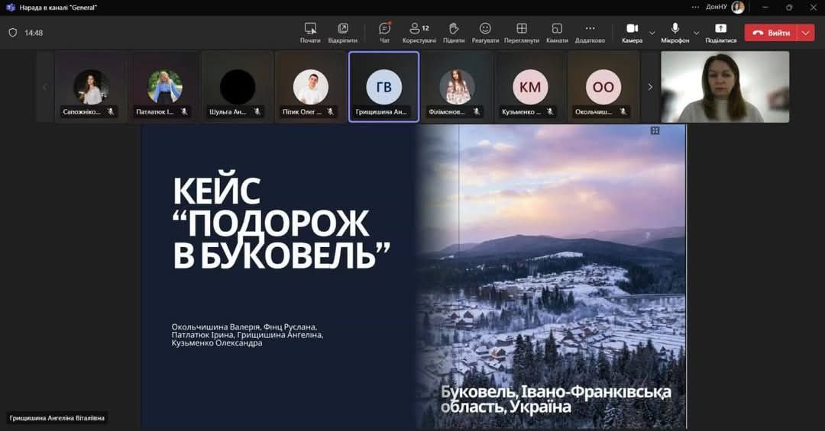Viewport: 825px width, 431px height.
Task: Change layout via Переглянути
Action: pyautogui.click(x=522, y=33)
